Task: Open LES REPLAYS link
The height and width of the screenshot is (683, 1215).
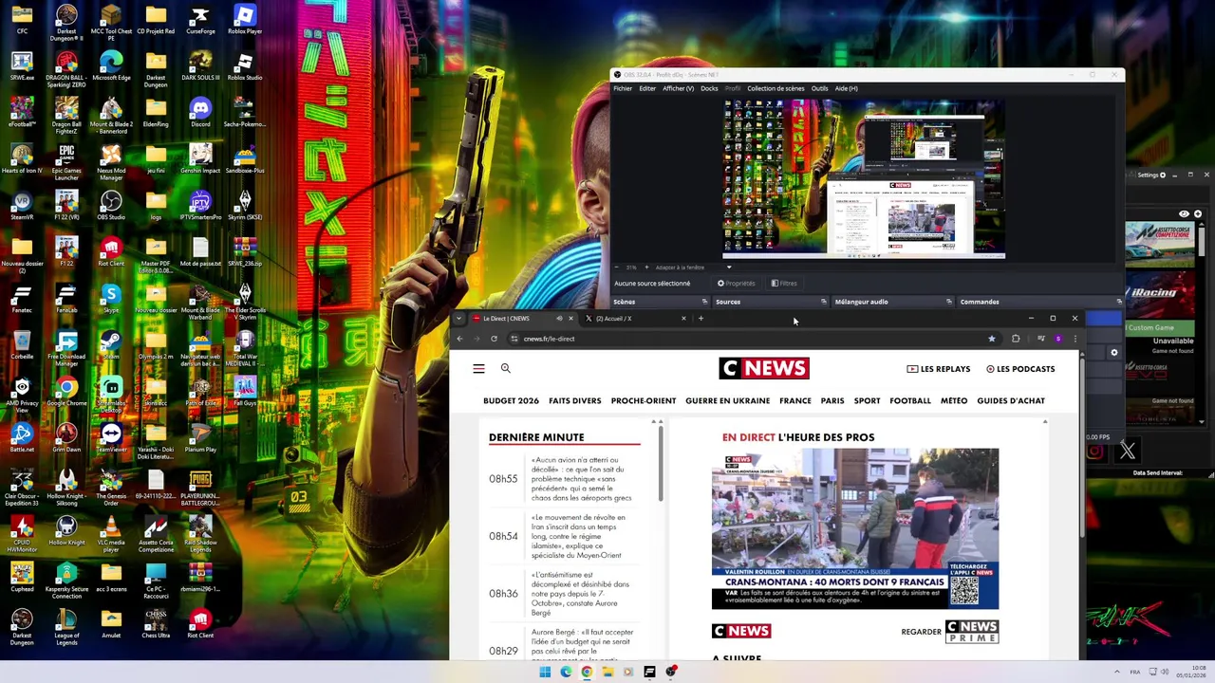Action: [x=939, y=369]
